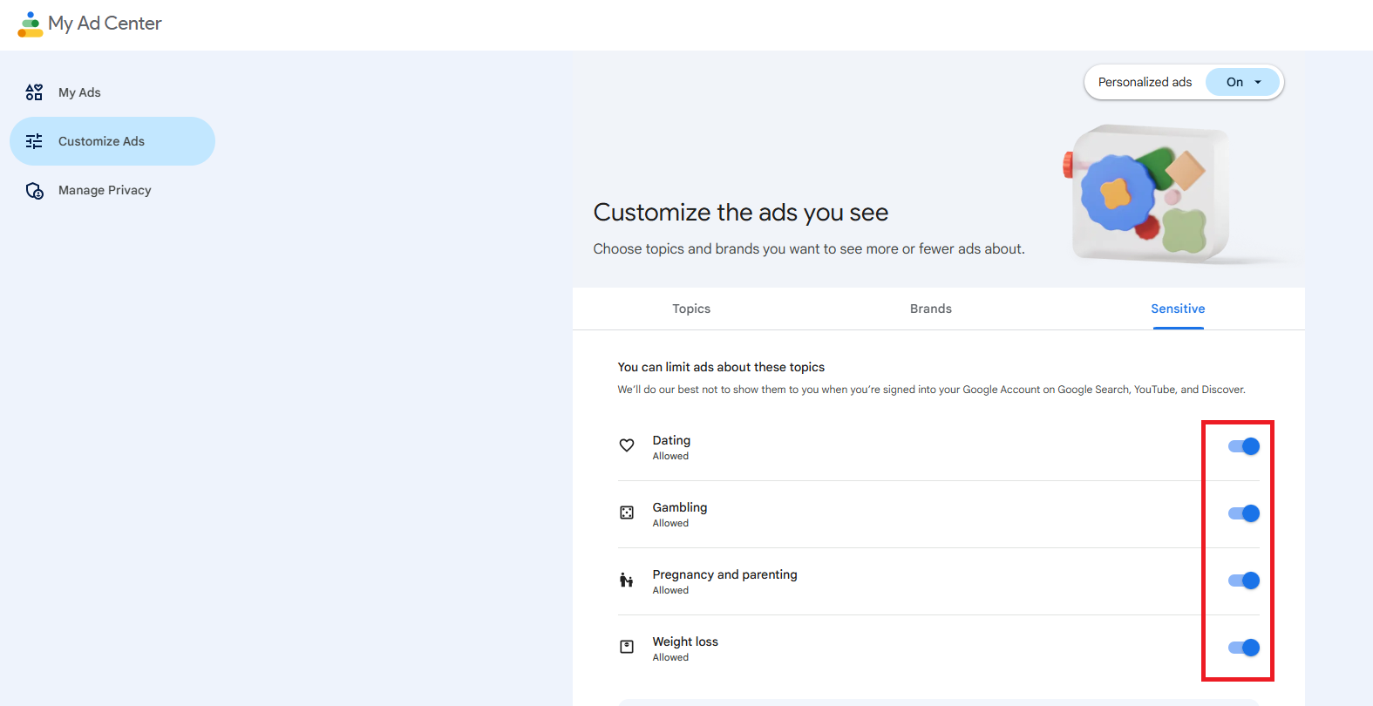Click the Allowed status under Gambling
The width and height of the screenshot is (1373, 706).
670,523
